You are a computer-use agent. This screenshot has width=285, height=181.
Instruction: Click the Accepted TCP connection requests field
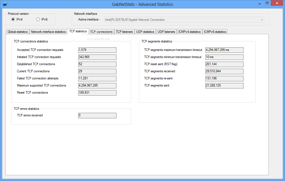pos(97,50)
